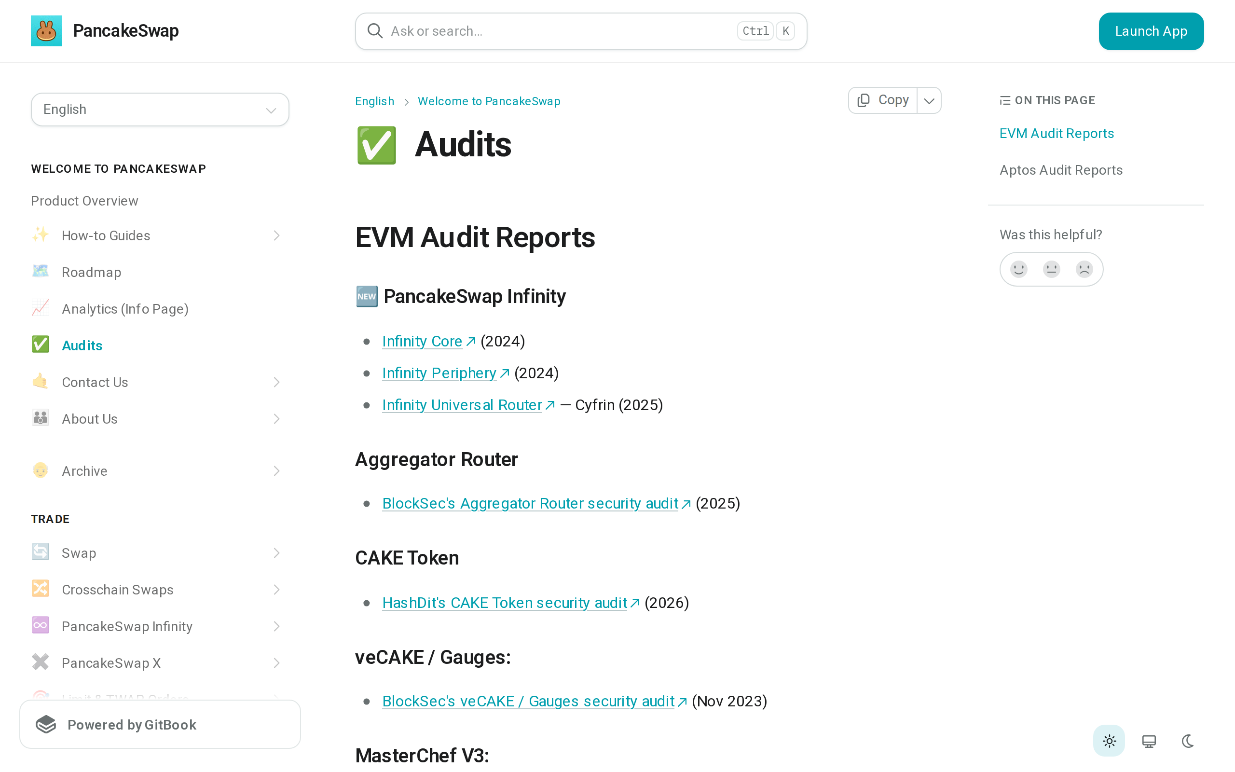The height and width of the screenshot is (772, 1235).
Task: Open Product Overview sidebar page
Action: point(84,201)
